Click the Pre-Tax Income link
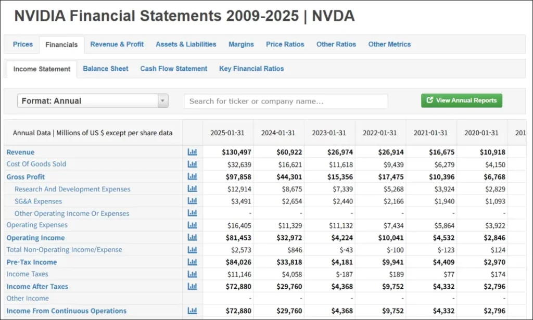The image size is (533, 320). coord(32,262)
